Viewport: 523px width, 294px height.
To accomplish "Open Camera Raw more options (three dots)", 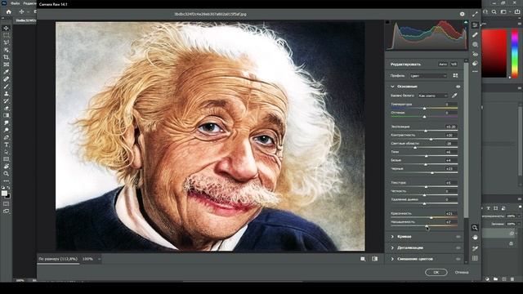I will tap(475, 71).
